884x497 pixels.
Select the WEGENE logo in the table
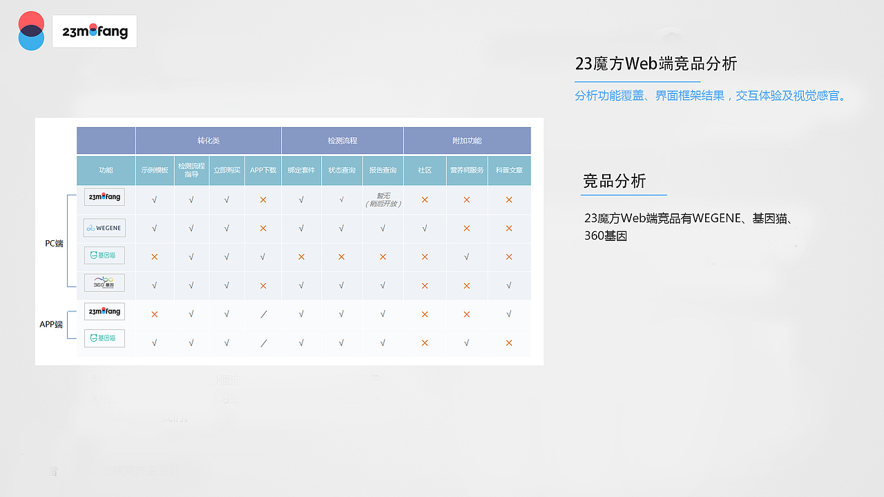[x=104, y=228]
